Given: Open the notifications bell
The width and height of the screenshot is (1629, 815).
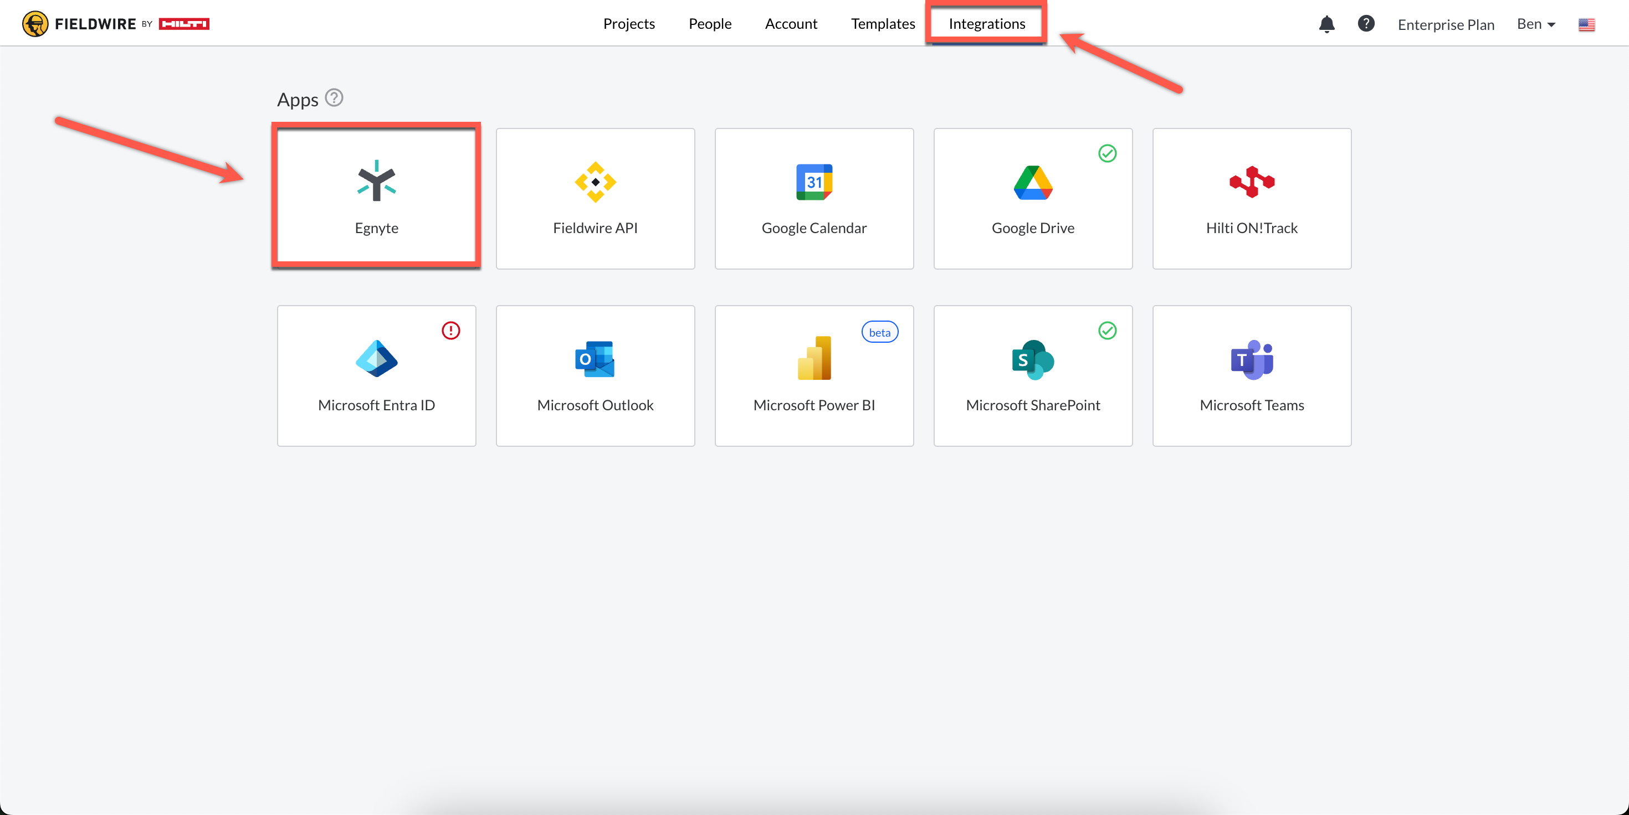Looking at the screenshot, I should click(x=1326, y=24).
